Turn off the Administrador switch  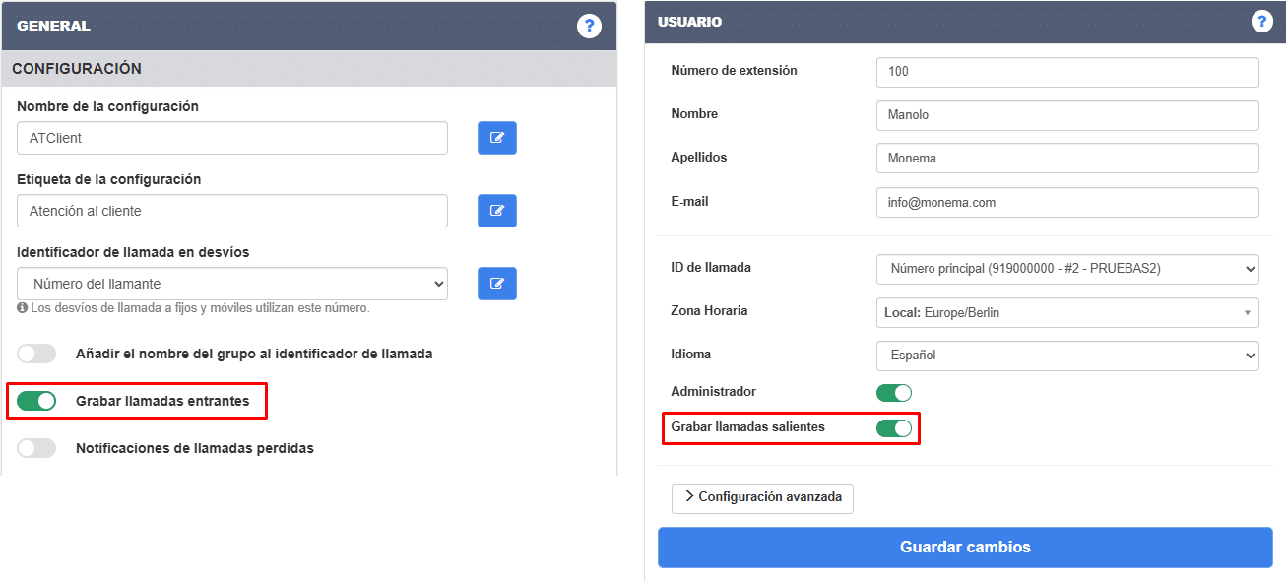(x=894, y=393)
